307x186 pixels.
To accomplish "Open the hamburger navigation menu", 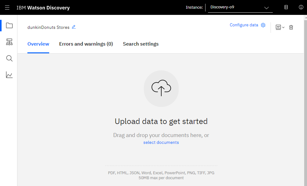I will [x=7, y=8].
